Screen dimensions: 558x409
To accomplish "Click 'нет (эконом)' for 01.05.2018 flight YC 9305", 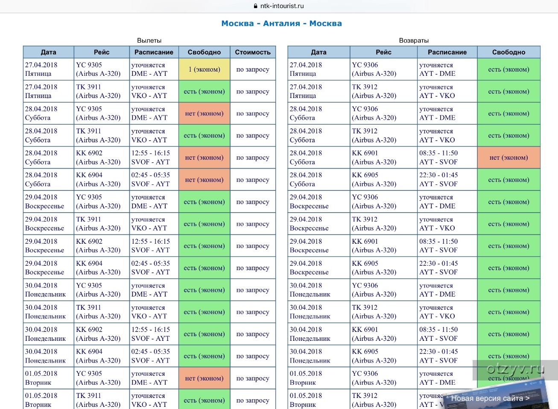I will 204,378.
